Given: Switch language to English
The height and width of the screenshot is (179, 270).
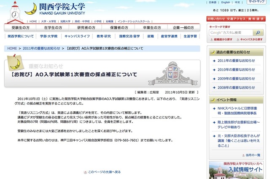Looking at the screenshot, I should coord(226,3).
